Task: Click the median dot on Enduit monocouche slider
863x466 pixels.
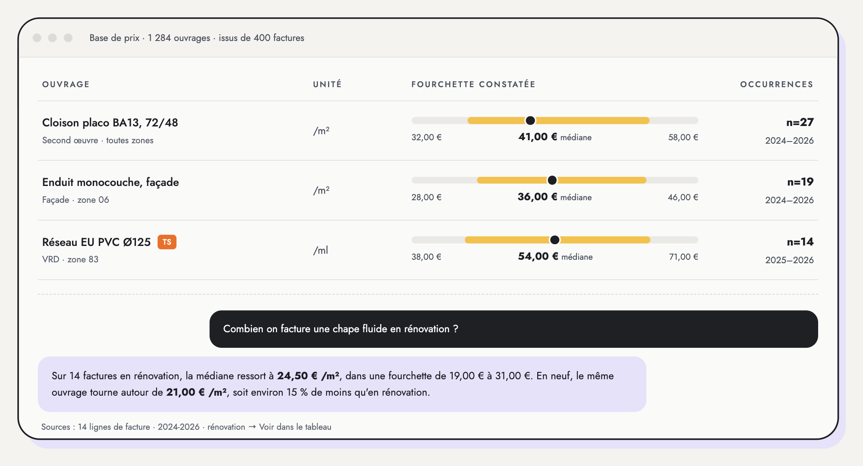Action: (x=552, y=180)
